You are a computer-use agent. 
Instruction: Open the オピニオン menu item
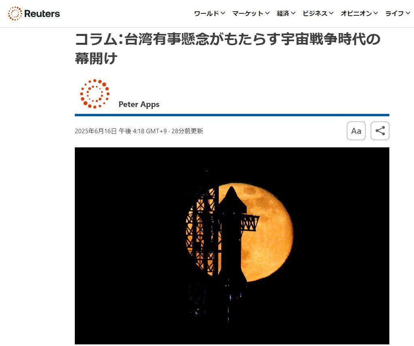(359, 13)
